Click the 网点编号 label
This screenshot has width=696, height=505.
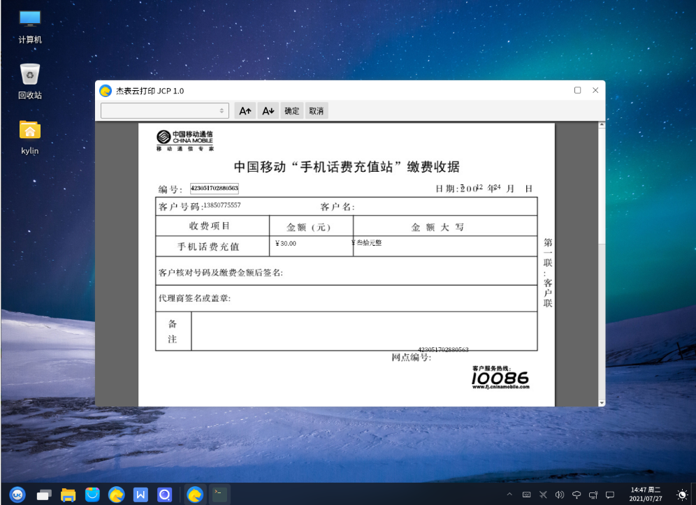[411, 358]
